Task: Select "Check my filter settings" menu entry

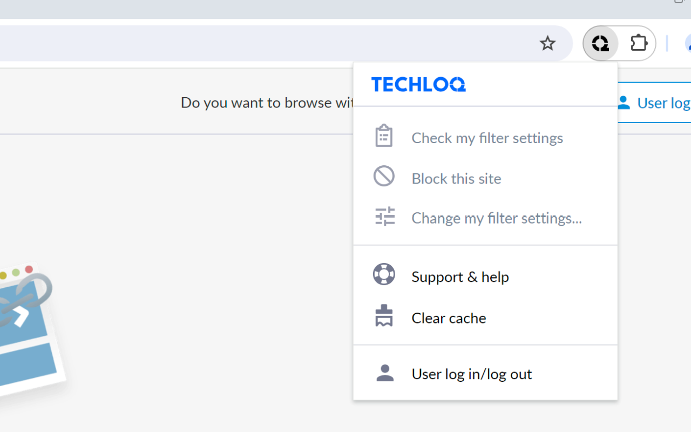Action: click(487, 138)
